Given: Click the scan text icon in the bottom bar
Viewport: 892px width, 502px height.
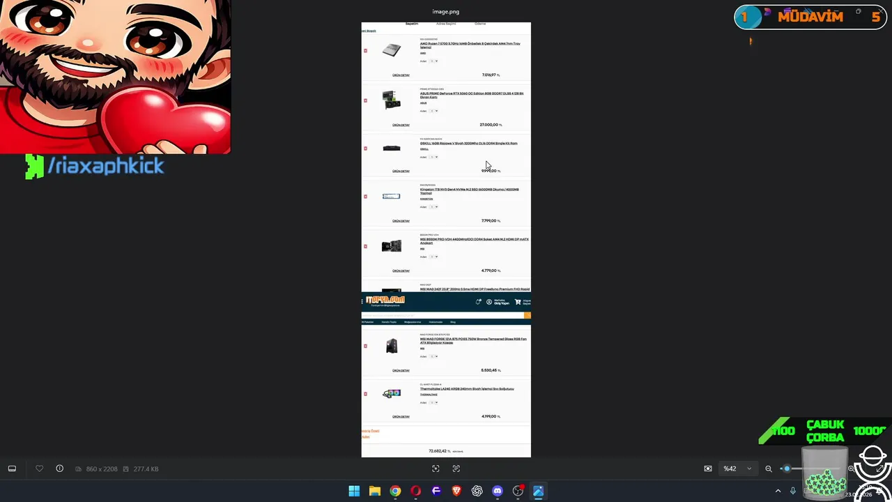Looking at the screenshot, I should pyautogui.click(x=456, y=469).
